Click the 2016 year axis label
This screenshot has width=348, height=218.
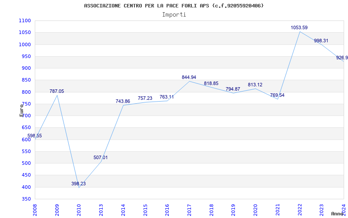pyautogui.click(x=167, y=210)
